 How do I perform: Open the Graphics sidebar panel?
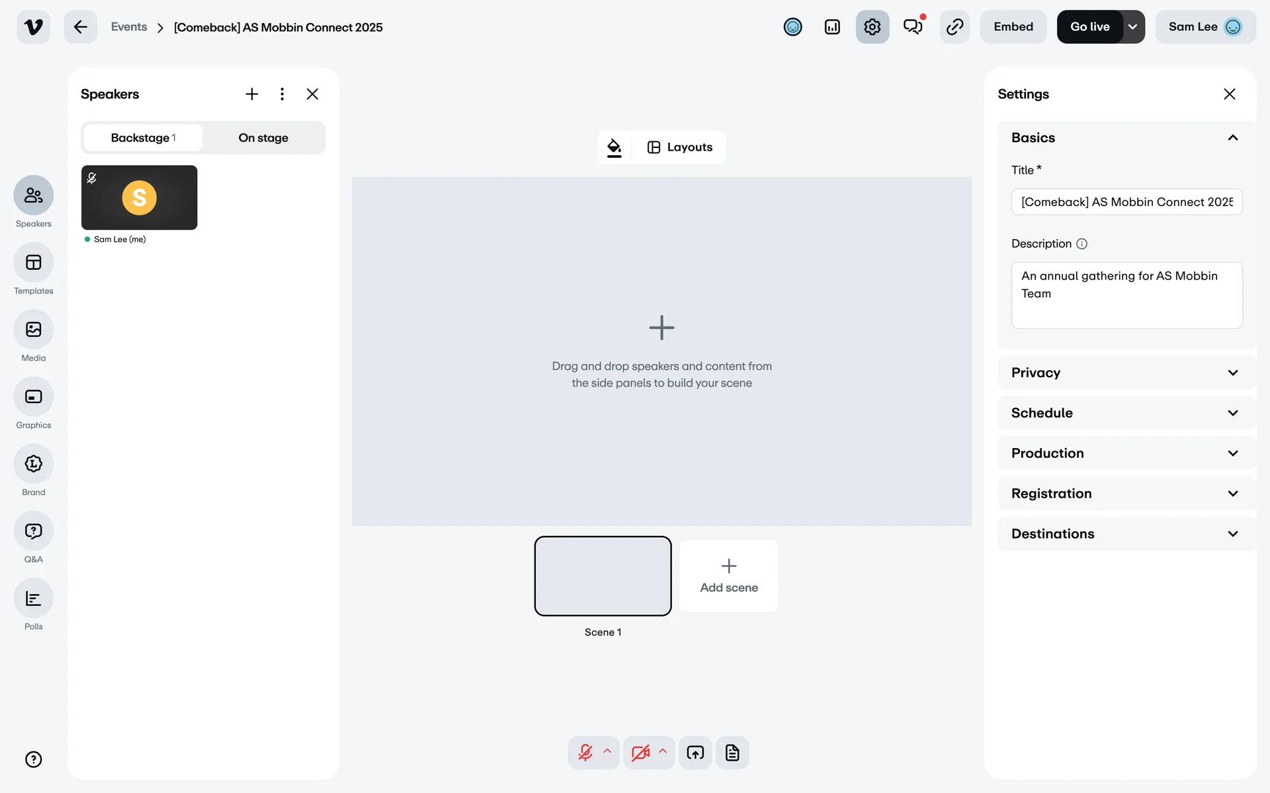pos(33,397)
